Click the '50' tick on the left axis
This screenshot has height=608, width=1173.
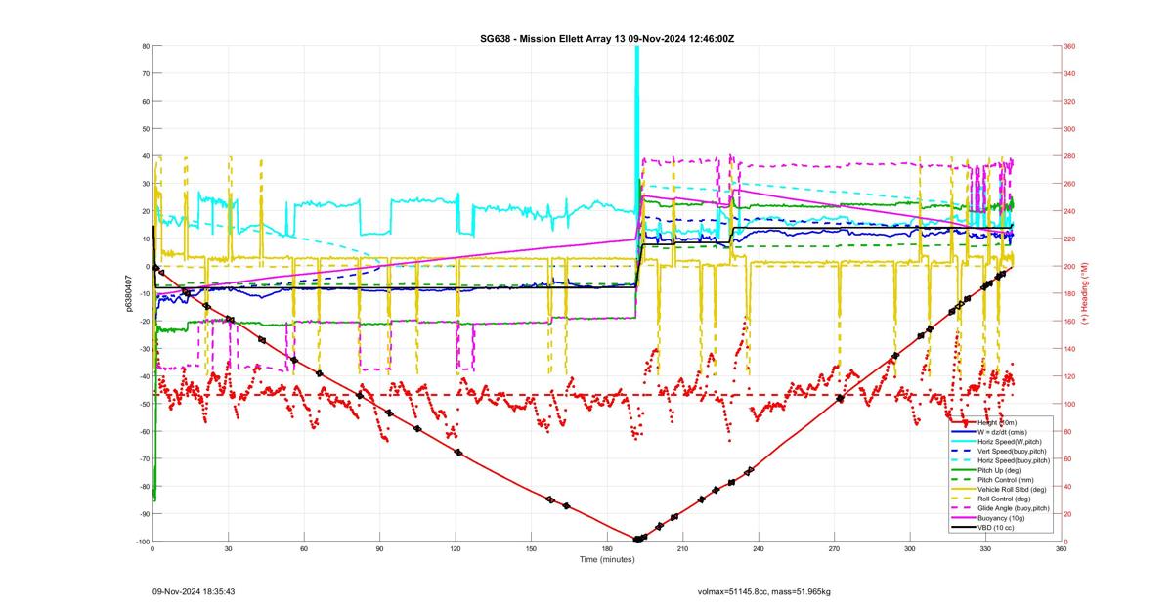pos(145,129)
